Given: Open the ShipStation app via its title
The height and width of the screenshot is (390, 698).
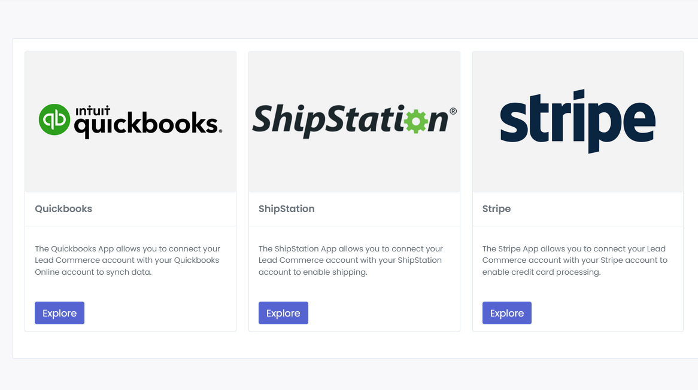Looking at the screenshot, I should (287, 208).
